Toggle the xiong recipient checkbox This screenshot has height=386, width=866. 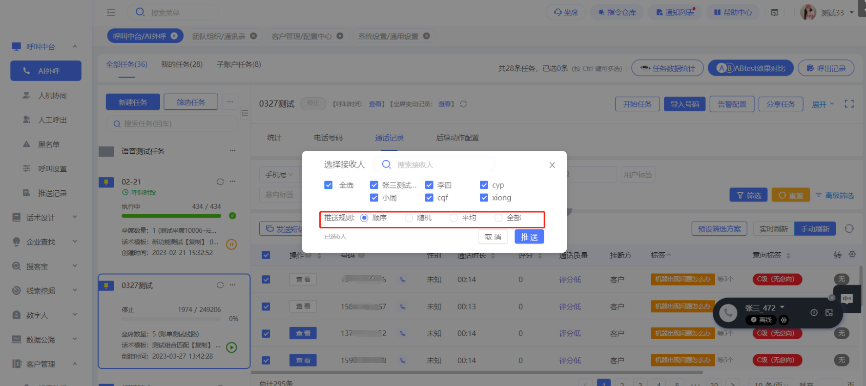pyautogui.click(x=484, y=198)
